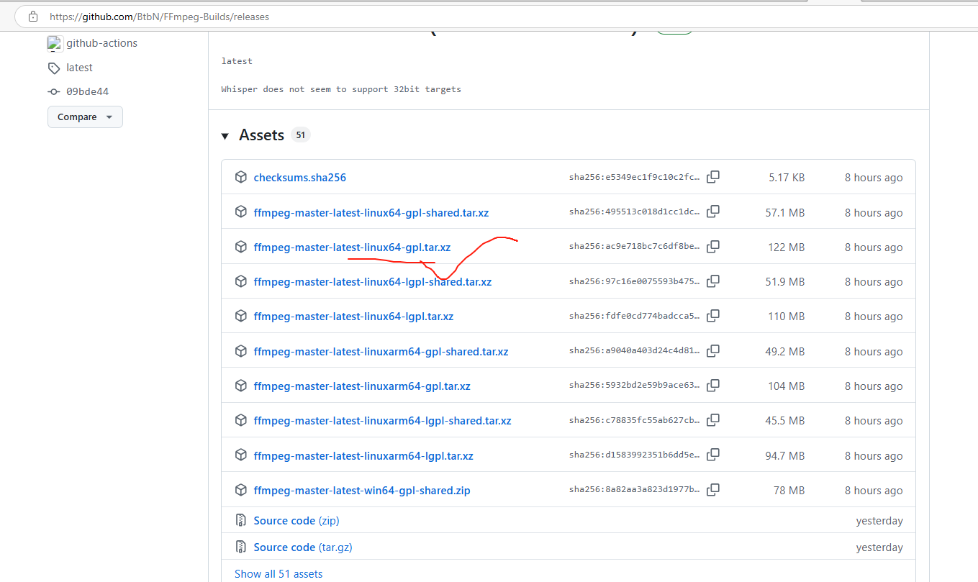The image size is (978, 582).
Task: Click the lock icon in the address bar
Action: pyautogui.click(x=32, y=16)
